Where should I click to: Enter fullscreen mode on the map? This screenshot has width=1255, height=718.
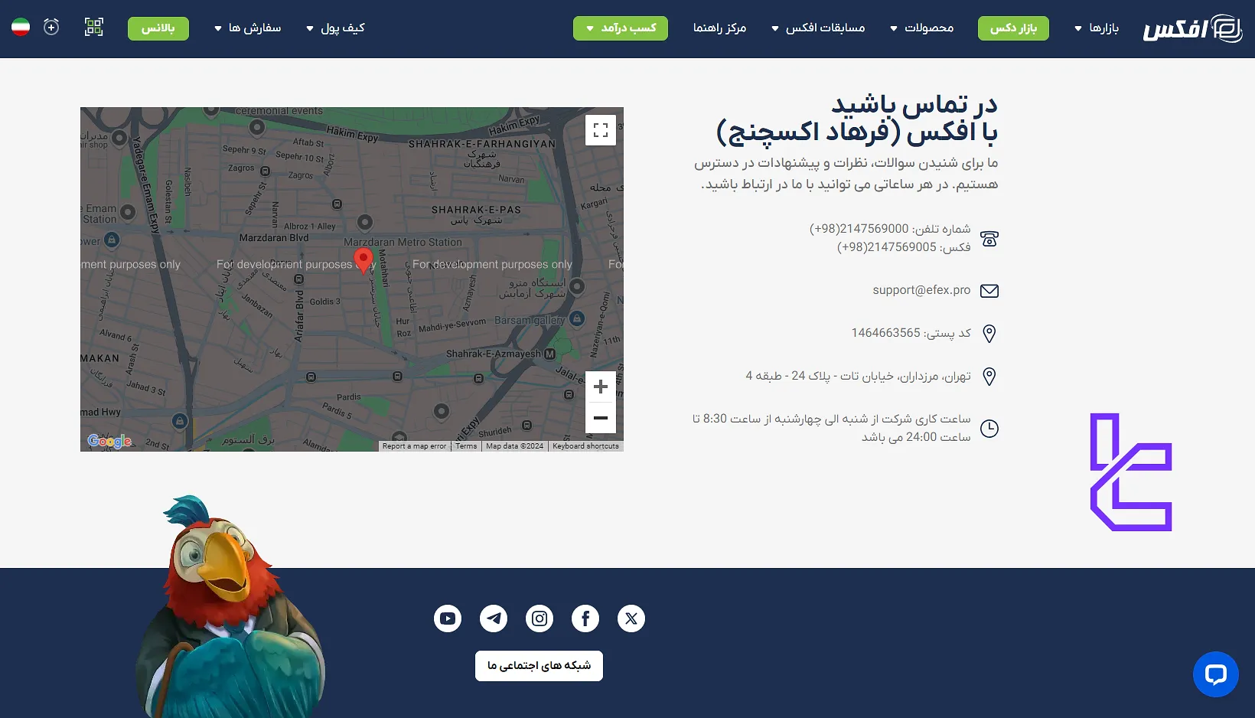point(601,129)
